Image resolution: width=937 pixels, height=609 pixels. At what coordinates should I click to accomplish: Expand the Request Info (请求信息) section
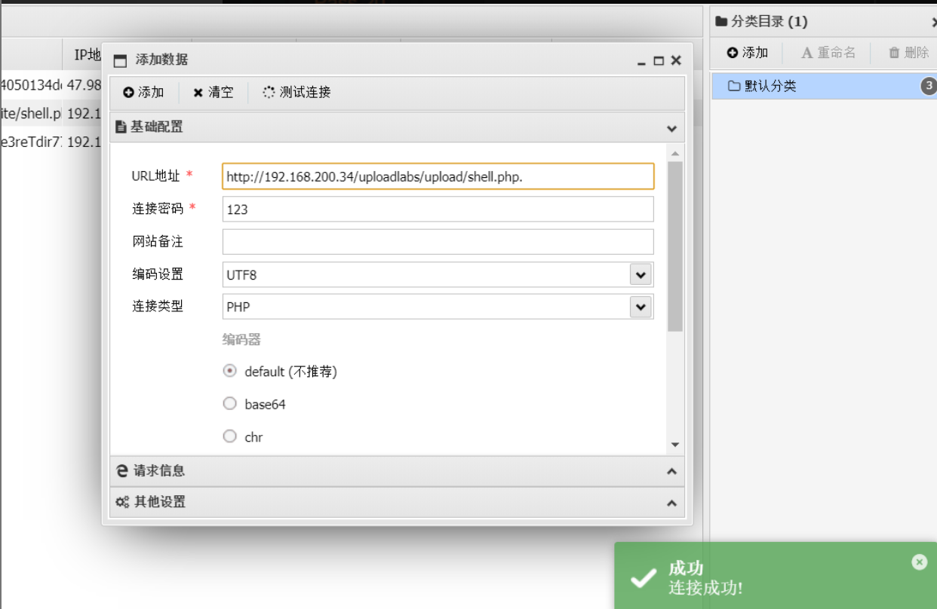tap(397, 471)
